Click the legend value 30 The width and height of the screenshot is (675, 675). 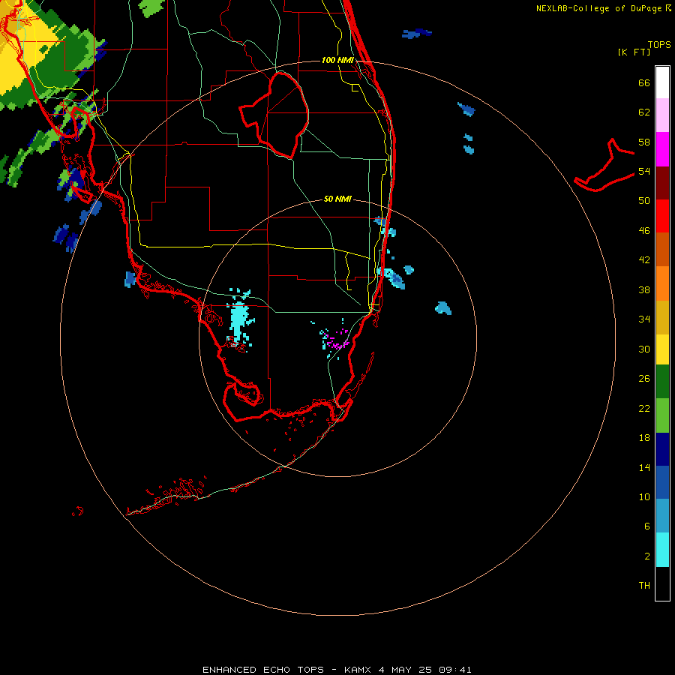tap(644, 349)
